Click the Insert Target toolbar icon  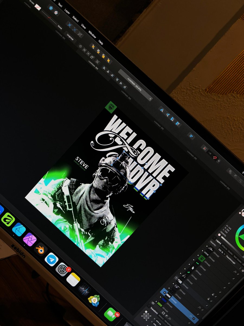[x=191, y=136]
